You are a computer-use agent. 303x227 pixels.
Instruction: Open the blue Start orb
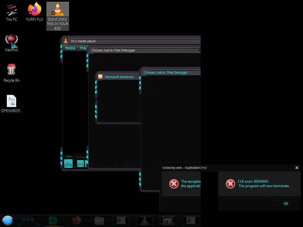click(8, 220)
